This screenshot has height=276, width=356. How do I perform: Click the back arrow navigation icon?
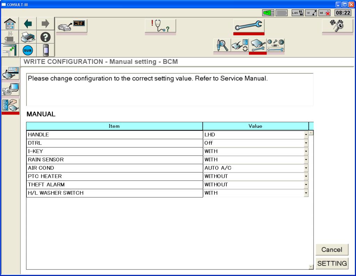pos(27,24)
